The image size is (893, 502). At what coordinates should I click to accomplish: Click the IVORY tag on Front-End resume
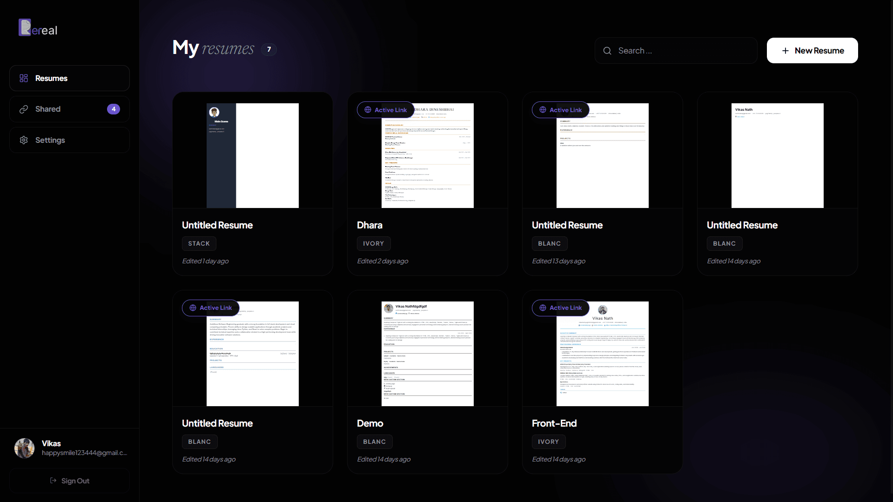point(548,442)
